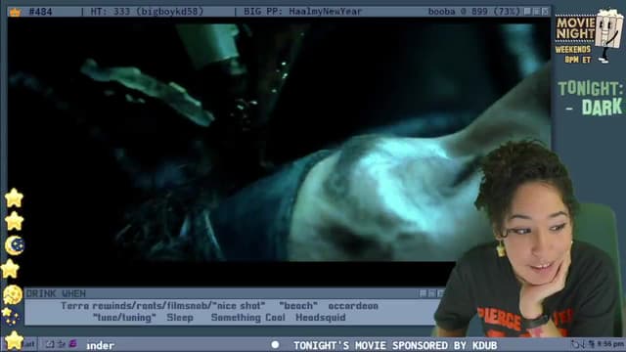Screen dimensions: 626x352
Task: Click the crown icon in the title bar
Action: (15, 12)
